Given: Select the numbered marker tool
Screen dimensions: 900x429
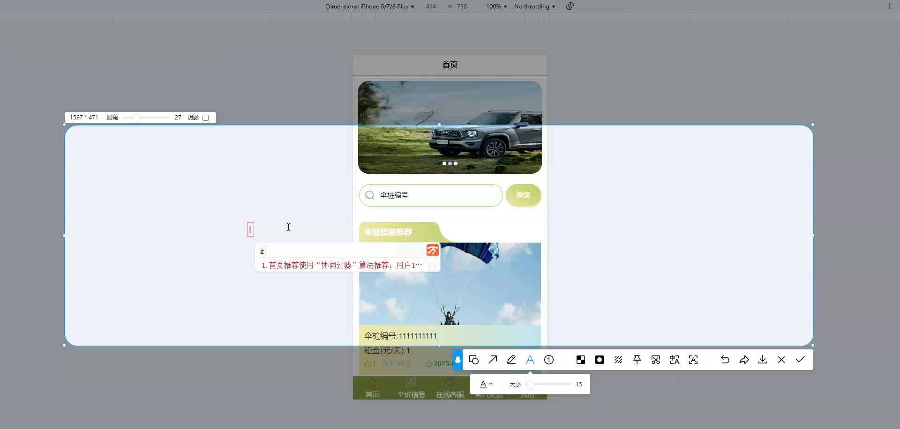Looking at the screenshot, I should (549, 360).
